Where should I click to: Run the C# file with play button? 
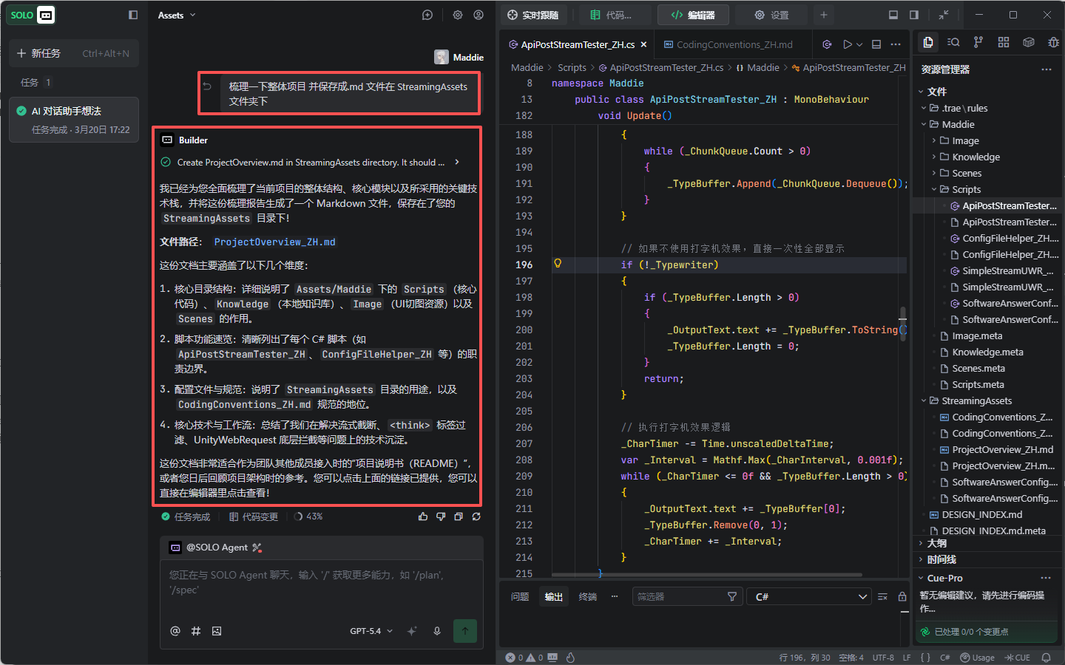(x=848, y=44)
